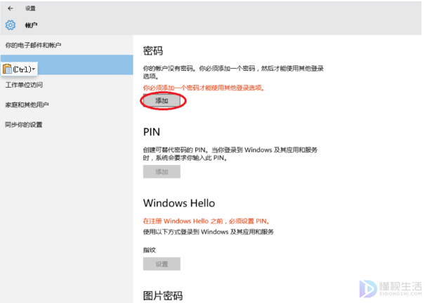Open 你的电子邮件和帐户 in sidebar
The height and width of the screenshot is (303, 425).
(x=33, y=45)
